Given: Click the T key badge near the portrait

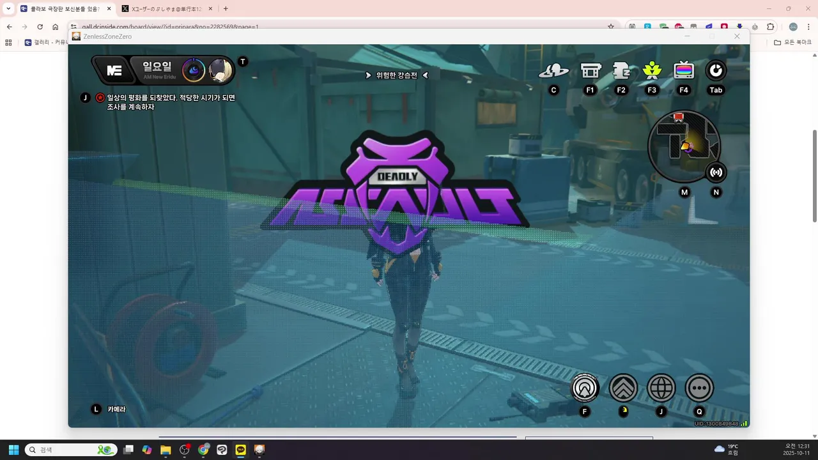Looking at the screenshot, I should pos(242,61).
